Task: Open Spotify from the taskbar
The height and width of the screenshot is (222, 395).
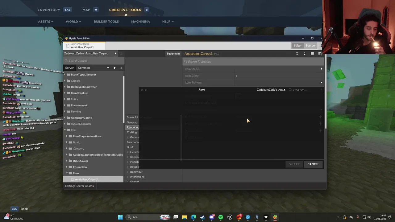Action: (221, 217)
